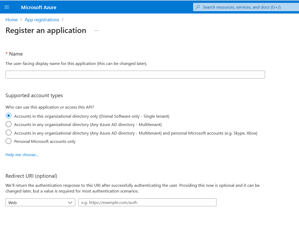299x233 pixels.
Task: Click the Register an application heading
Action: [x=46, y=30]
